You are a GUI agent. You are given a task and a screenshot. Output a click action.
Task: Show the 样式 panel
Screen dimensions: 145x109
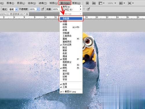point(71,71)
